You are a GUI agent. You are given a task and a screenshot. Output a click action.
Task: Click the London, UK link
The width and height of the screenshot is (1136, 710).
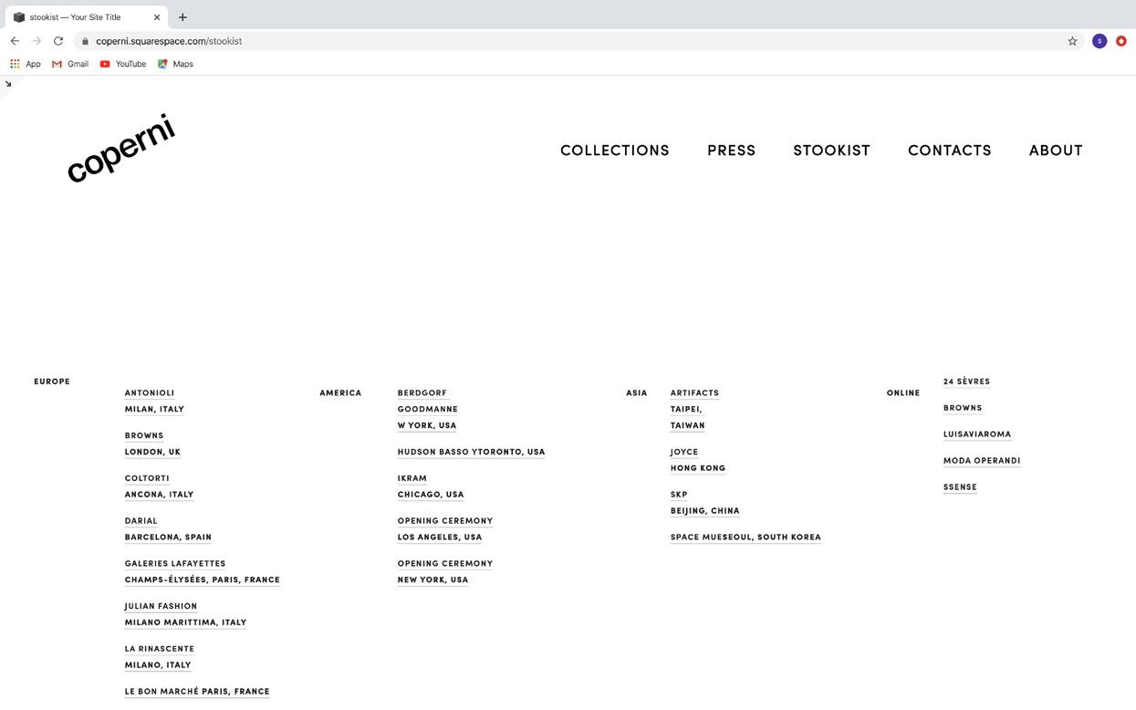point(152,453)
